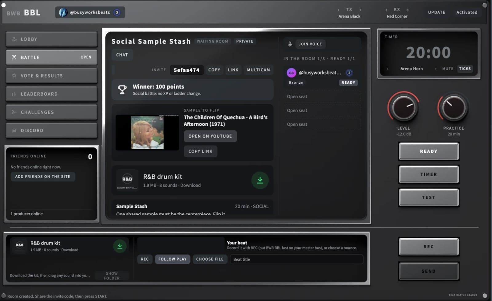This screenshot has height=301, width=492.
Task: Click the LEVEL volume knob
Action: point(403,108)
